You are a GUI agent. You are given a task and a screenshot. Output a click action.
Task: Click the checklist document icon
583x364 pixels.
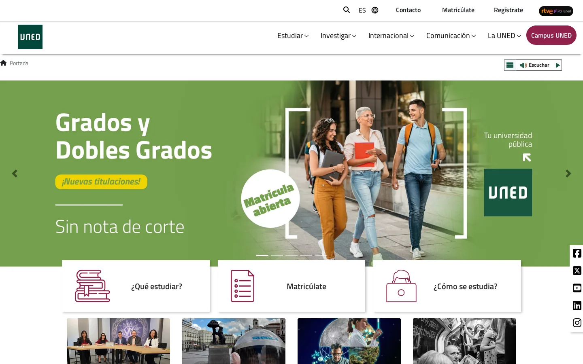tap(243, 286)
